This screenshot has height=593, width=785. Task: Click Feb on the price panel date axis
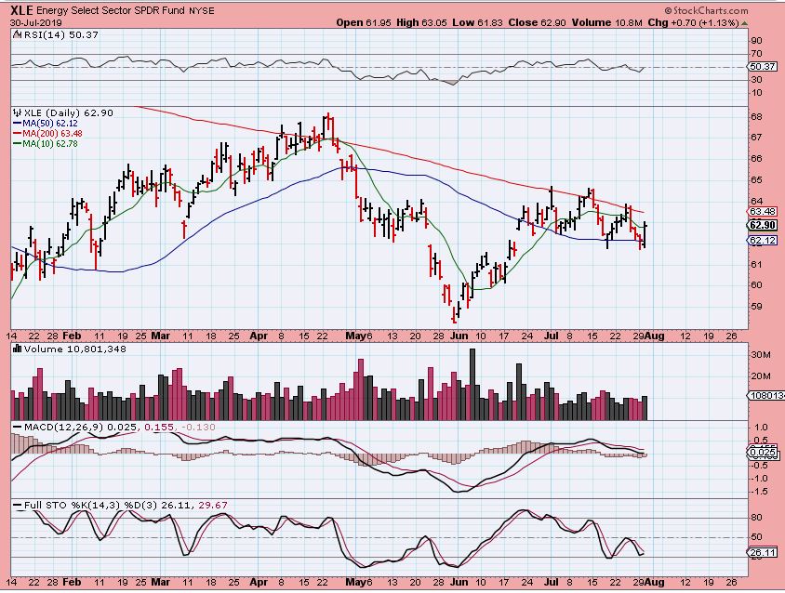(x=72, y=336)
